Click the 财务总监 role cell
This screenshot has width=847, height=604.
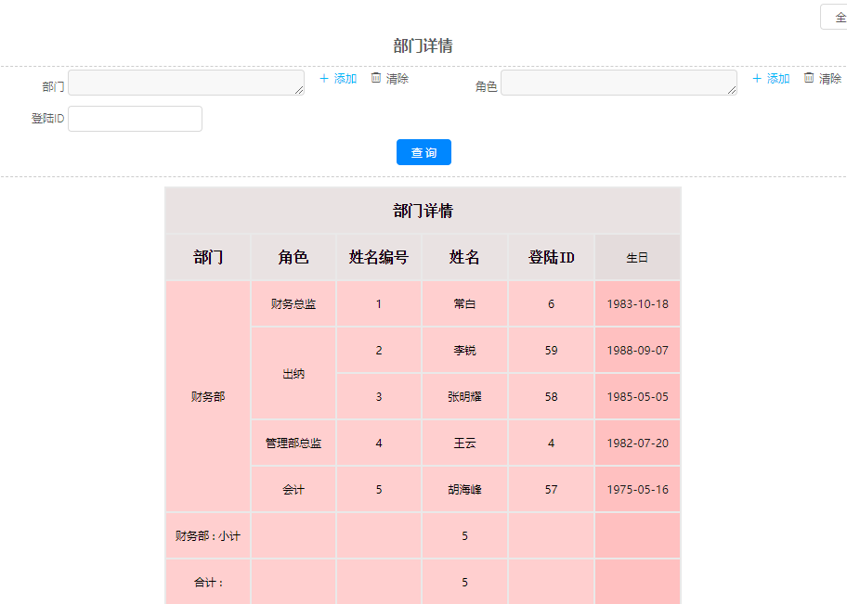coord(293,304)
